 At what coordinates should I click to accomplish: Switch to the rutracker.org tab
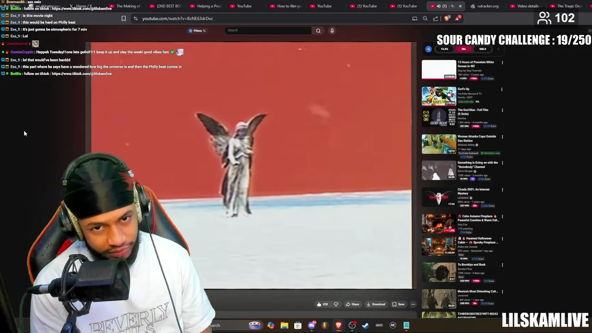(484, 6)
